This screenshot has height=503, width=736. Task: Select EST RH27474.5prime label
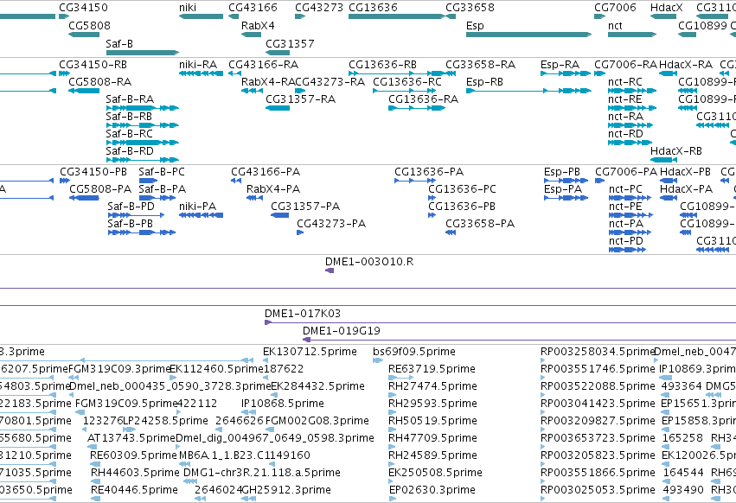click(432, 386)
